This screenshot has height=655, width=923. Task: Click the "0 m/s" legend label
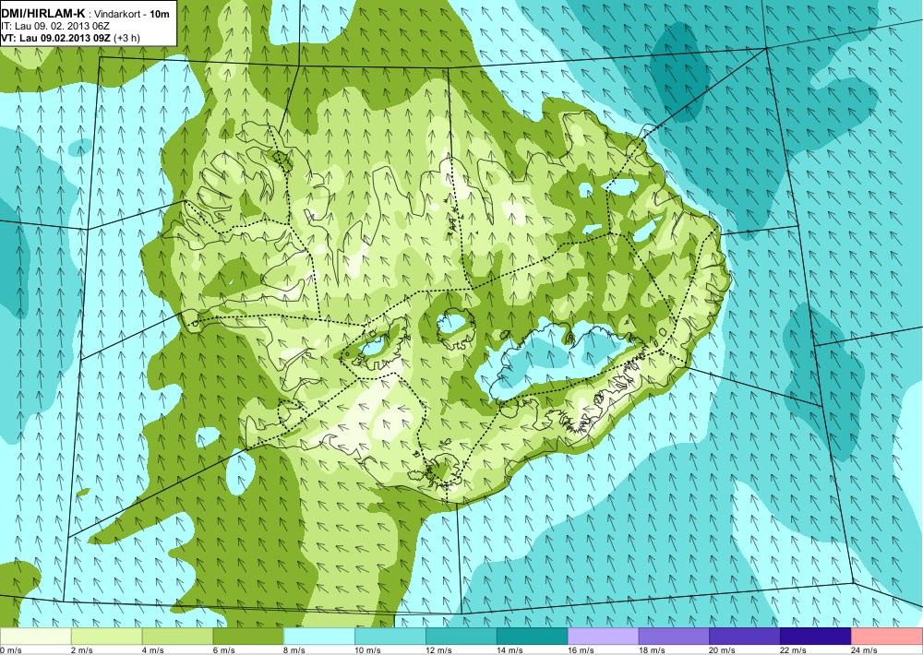point(10,650)
